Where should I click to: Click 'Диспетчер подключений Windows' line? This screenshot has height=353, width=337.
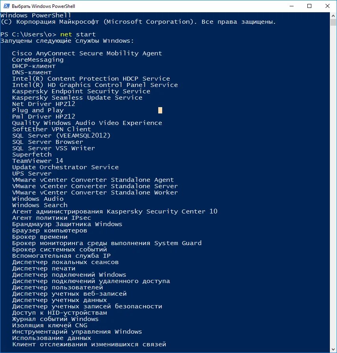pos(69,275)
